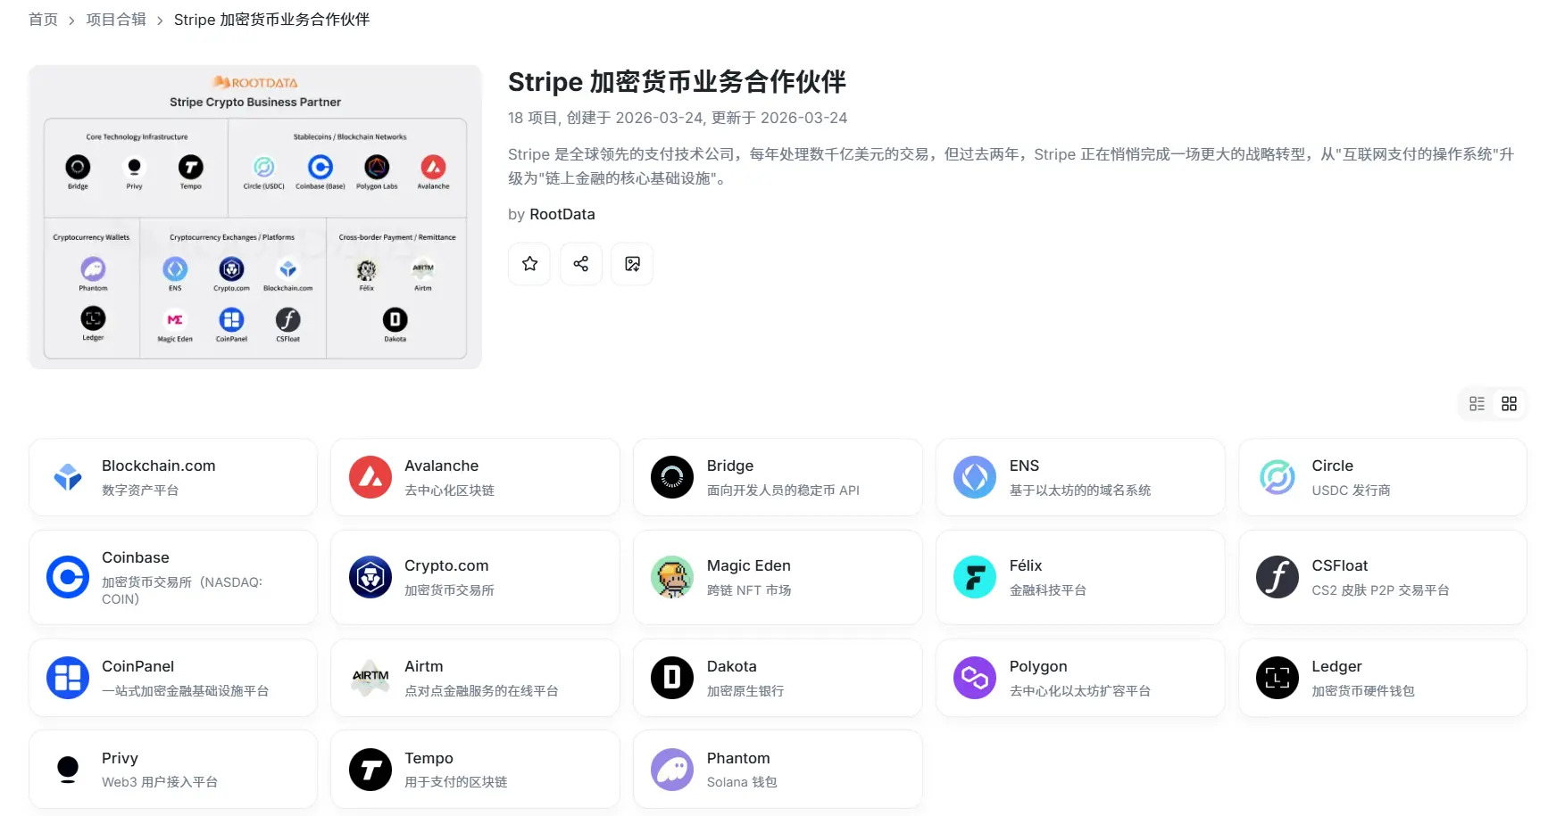This screenshot has height=816, width=1548.
Task: Click the star favorite icon button
Action: (x=529, y=264)
